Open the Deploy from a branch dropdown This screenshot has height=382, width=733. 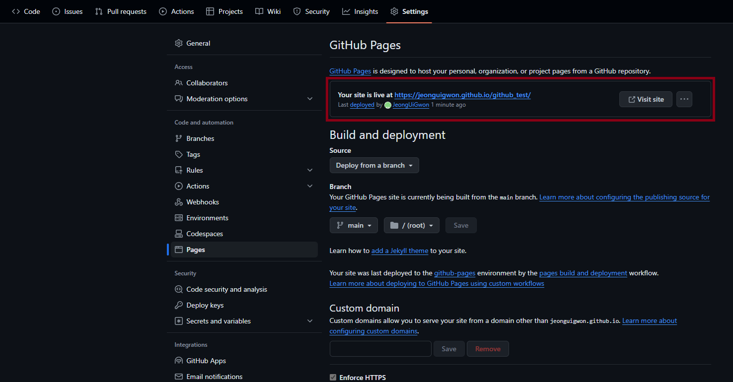tap(374, 165)
